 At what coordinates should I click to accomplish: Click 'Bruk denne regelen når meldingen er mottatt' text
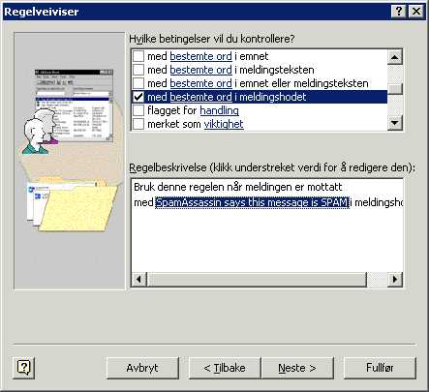[x=238, y=187]
